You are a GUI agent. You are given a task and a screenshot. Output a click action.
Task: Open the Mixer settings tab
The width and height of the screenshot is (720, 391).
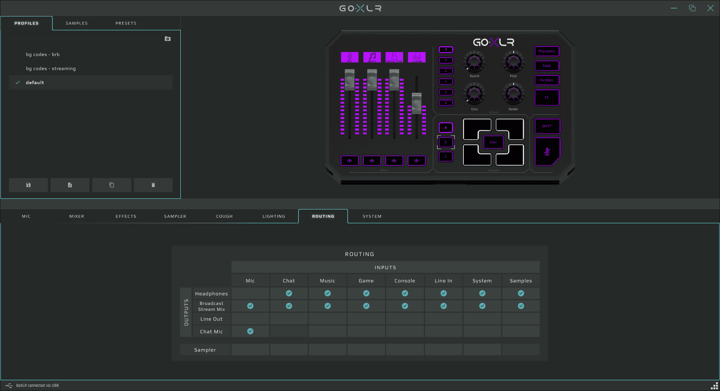(x=77, y=216)
